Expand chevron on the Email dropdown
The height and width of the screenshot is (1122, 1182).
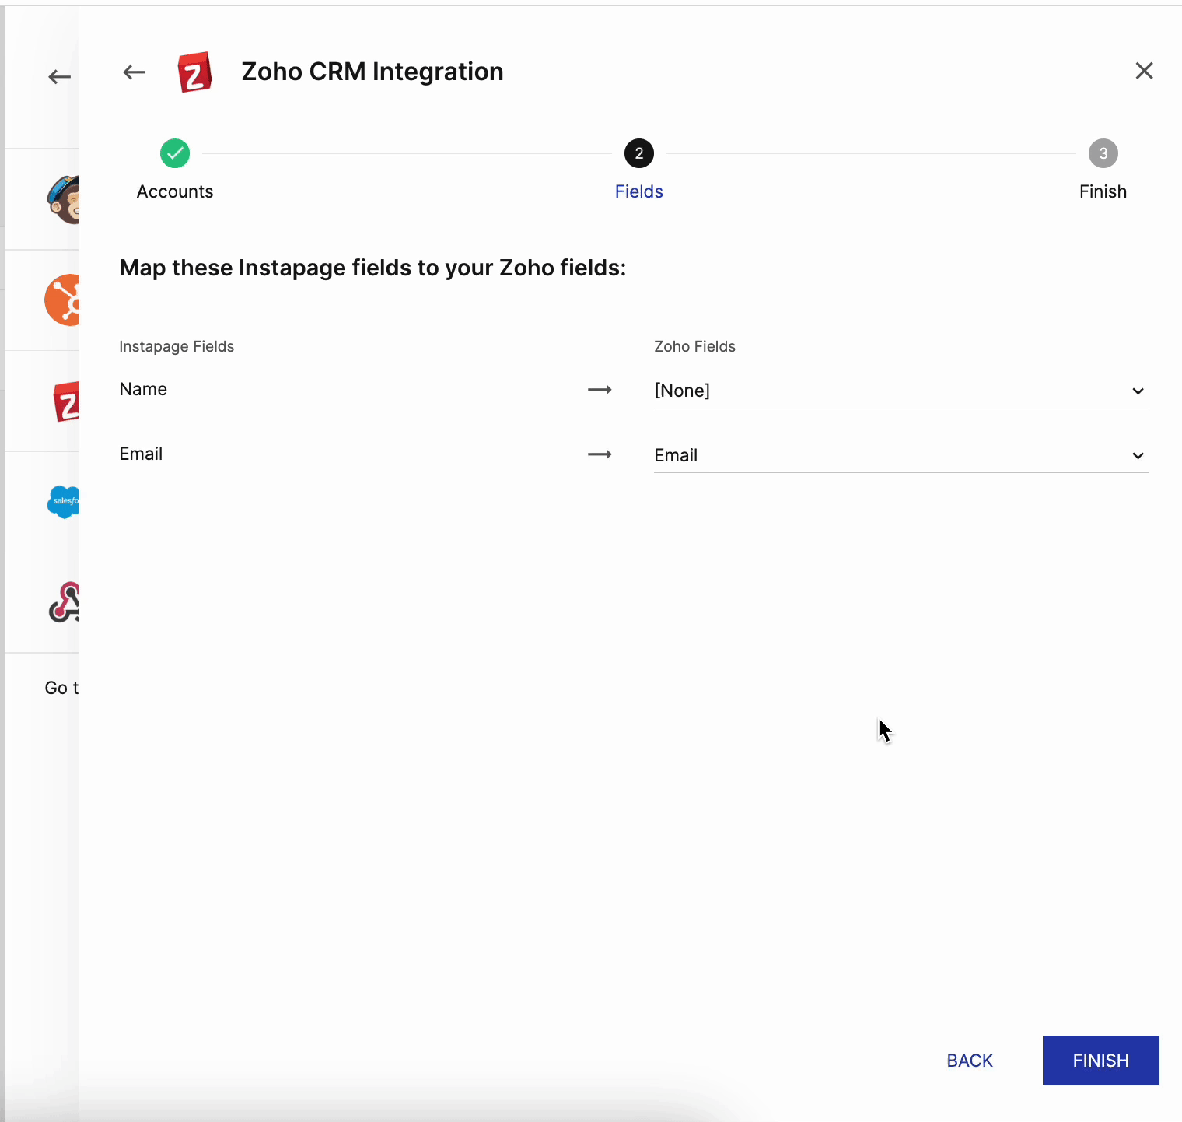(1138, 456)
